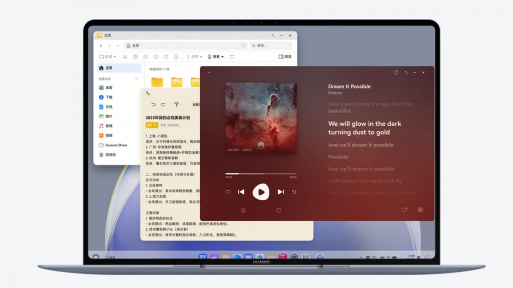Open the playlist queue icon
Screen dimensions: 513x288
(x=294, y=192)
